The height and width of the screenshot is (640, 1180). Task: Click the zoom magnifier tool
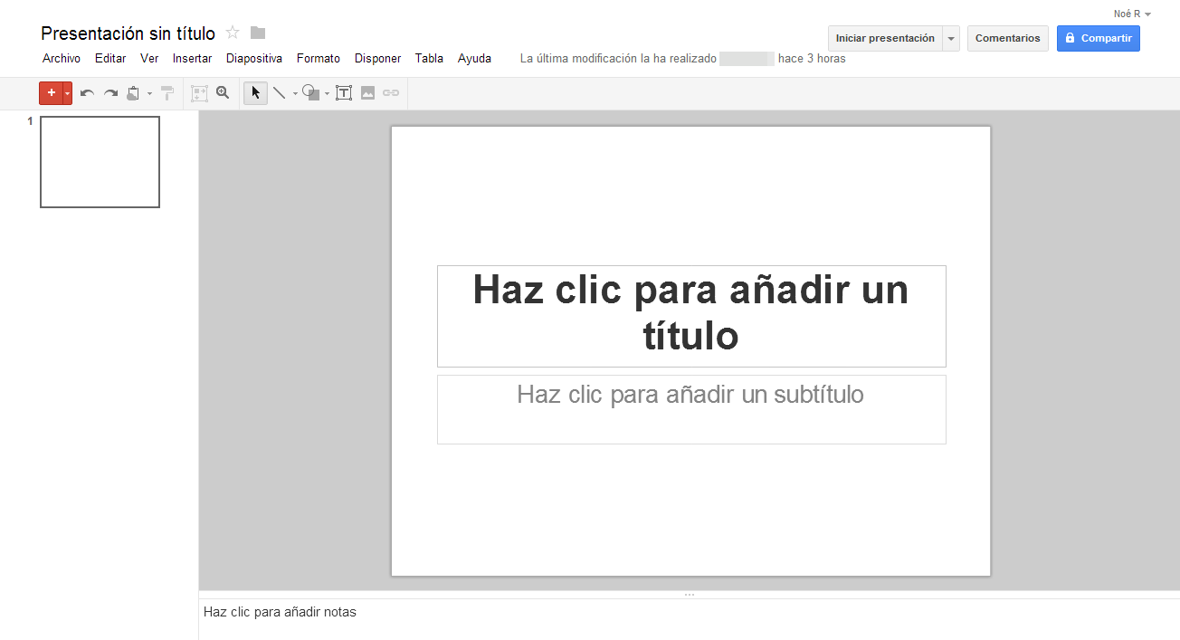tap(223, 93)
